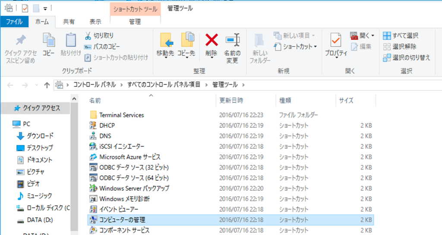Click すべて選択 (Select all)
This screenshot has height=235, width=442.
[x=401, y=35]
